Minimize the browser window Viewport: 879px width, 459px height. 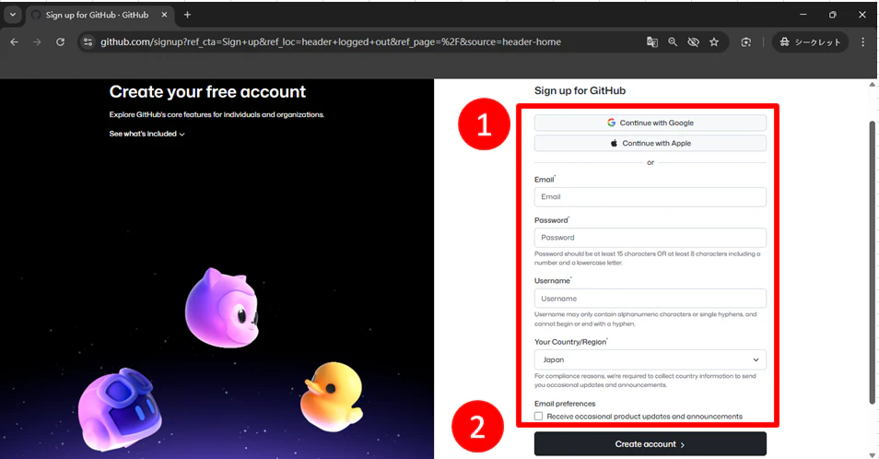803,15
